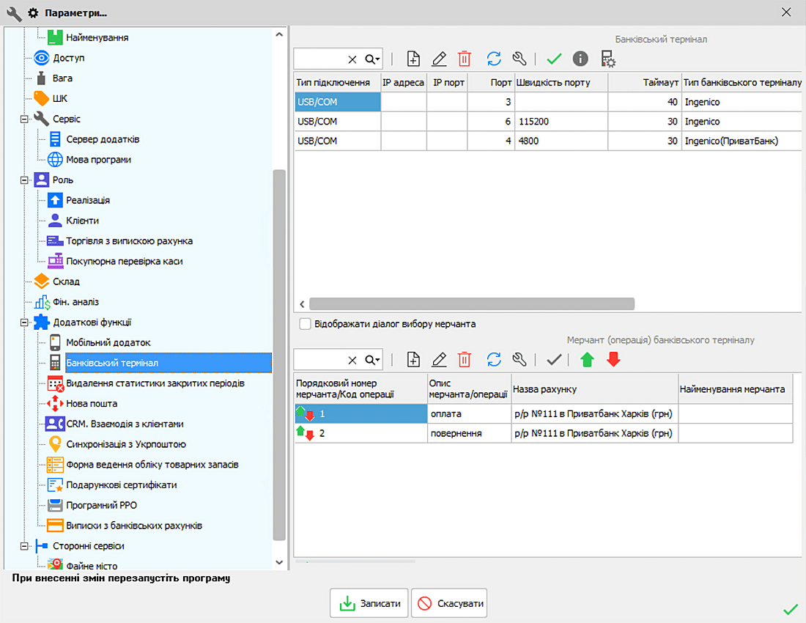Viewport: 806px width, 623px height.
Task: Open search dropdown in merchant toolbar
Action: [373, 359]
